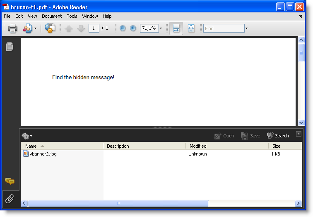The width and height of the screenshot is (313, 217).
Task: Sort attachments by Name column header
Action: [31, 146]
